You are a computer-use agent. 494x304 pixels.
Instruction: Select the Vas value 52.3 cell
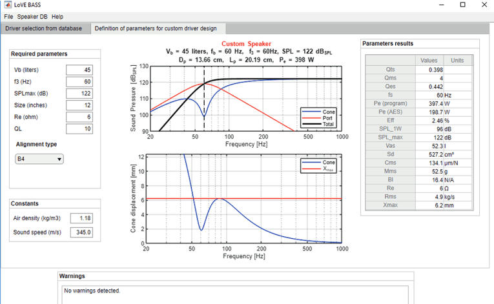coord(429,146)
